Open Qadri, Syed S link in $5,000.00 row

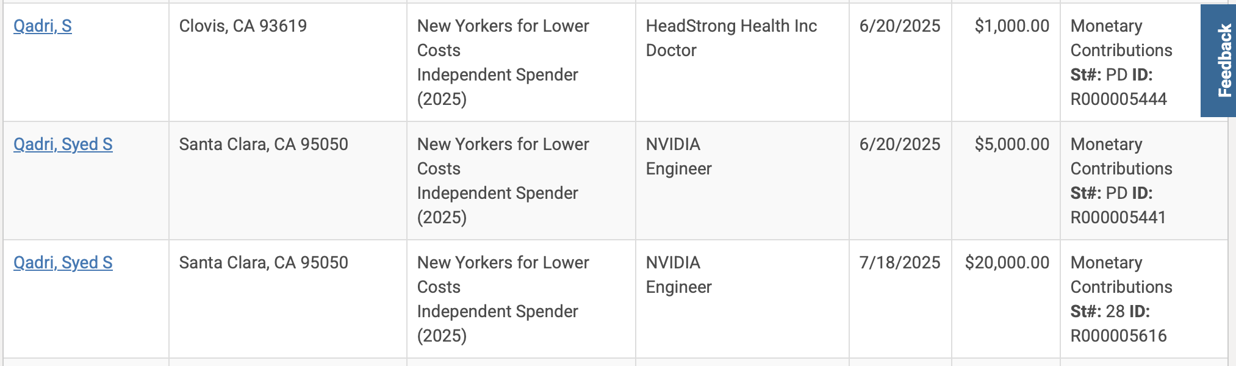coord(63,145)
